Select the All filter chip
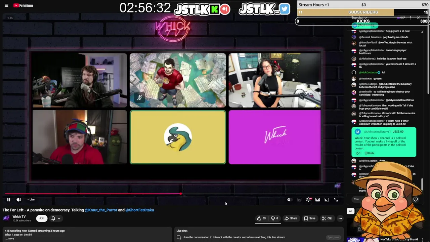The width and height of the screenshot is (430, 242). [350, 211]
